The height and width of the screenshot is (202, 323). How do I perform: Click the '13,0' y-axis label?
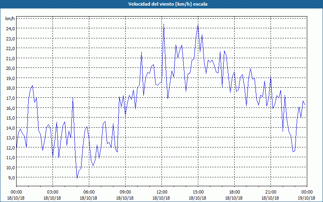click(10, 138)
